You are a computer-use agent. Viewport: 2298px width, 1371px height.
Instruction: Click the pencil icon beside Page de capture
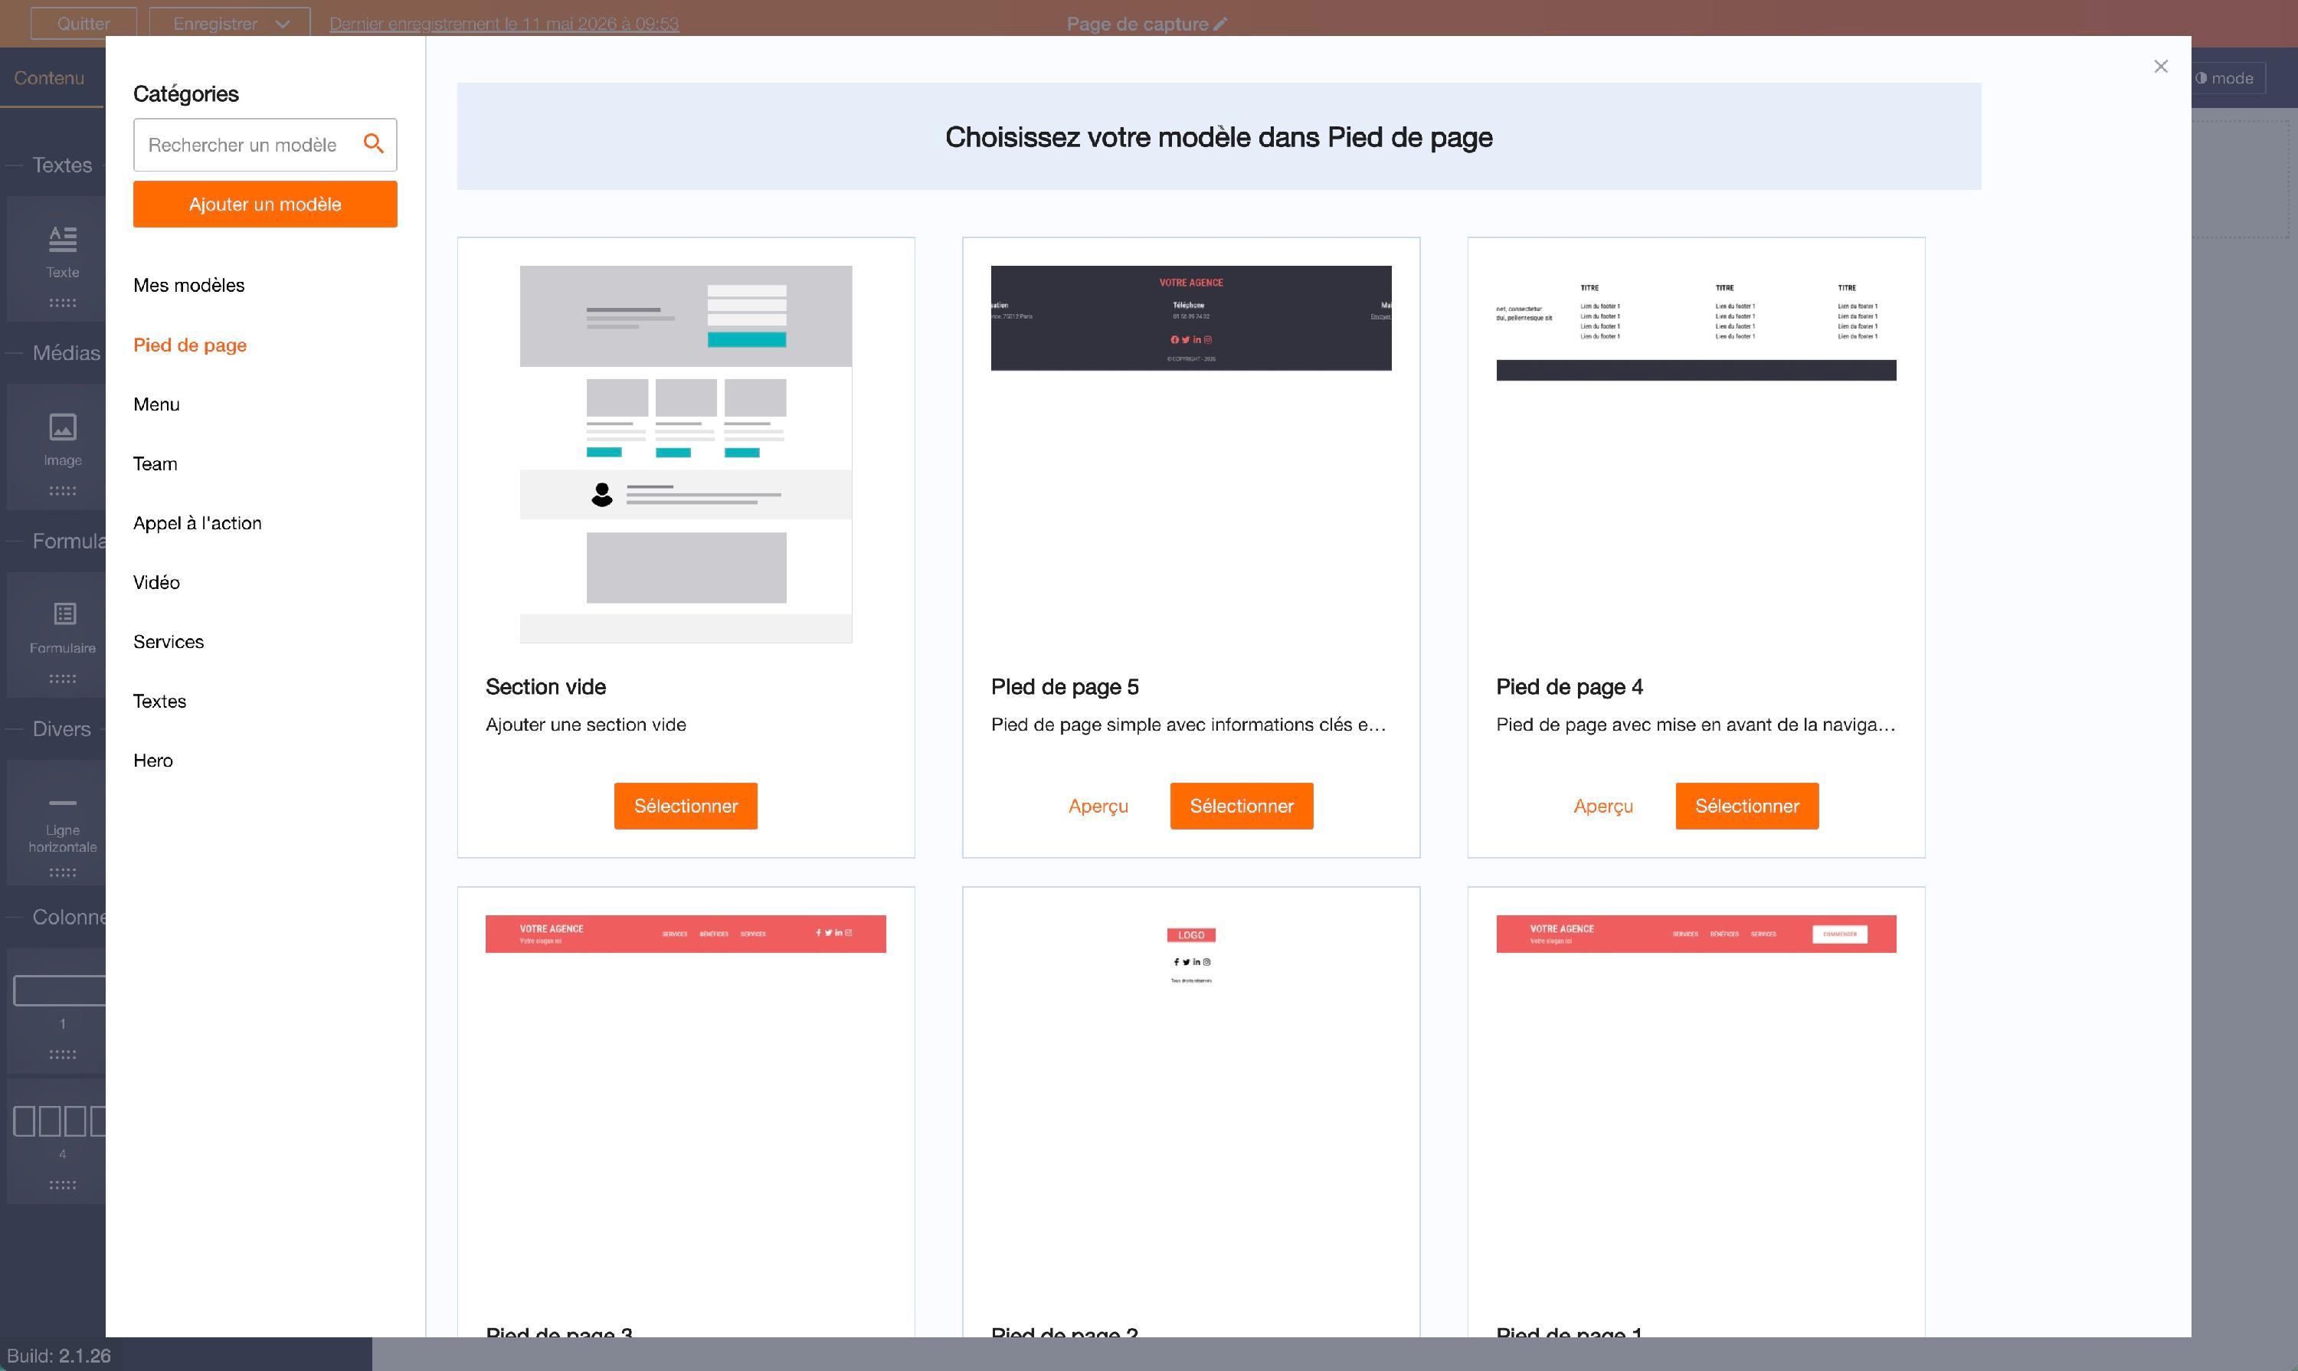pyautogui.click(x=1220, y=24)
